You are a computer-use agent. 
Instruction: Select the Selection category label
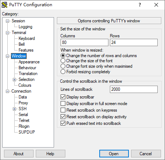[27, 79]
